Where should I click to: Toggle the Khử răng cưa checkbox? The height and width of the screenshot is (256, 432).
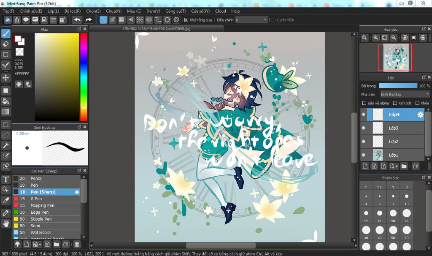186,20
